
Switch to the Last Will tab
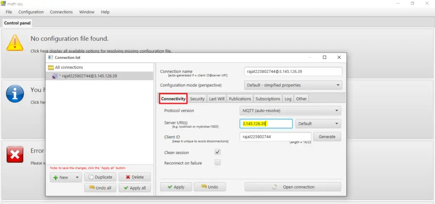[x=217, y=99]
